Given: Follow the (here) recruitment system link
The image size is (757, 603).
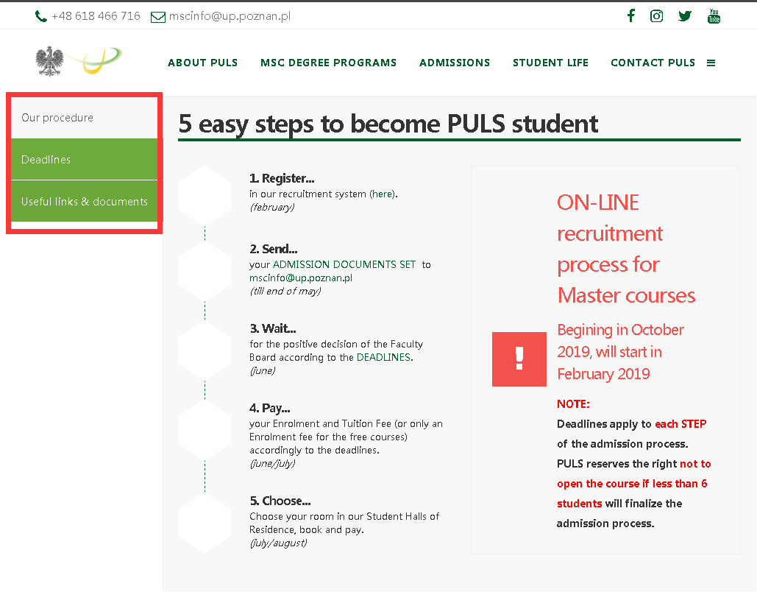Looking at the screenshot, I should click(383, 194).
